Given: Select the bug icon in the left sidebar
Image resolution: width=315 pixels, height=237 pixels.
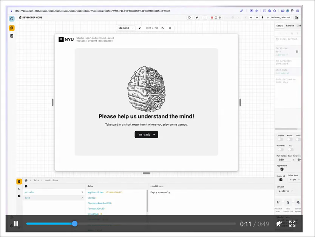Looking at the screenshot, I should (12, 28).
